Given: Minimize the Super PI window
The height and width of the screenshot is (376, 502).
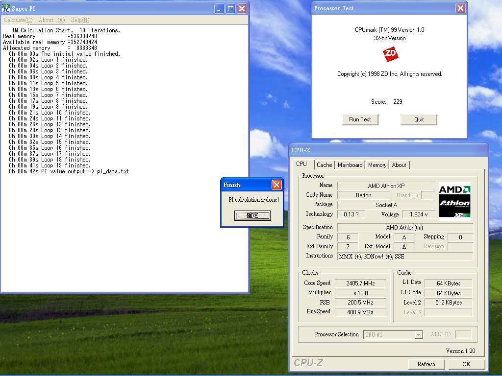Looking at the screenshot, I should (219, 8).
